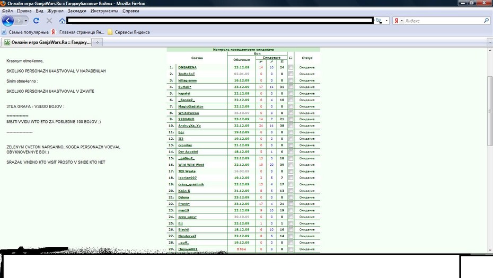Open the Закладки menu
This screenshot has height=278, width=493.
pos(77,11)
